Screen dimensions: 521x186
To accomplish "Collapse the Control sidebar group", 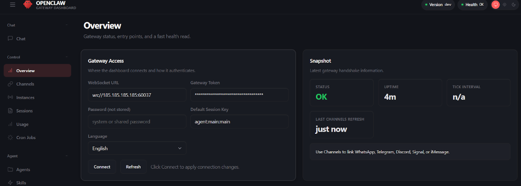I will coord(67,57).
